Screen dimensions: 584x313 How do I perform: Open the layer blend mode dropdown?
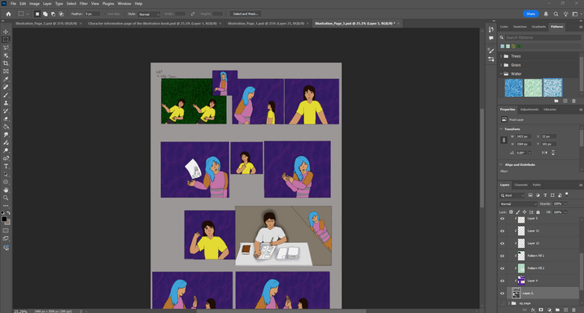[x=518, y=204]
